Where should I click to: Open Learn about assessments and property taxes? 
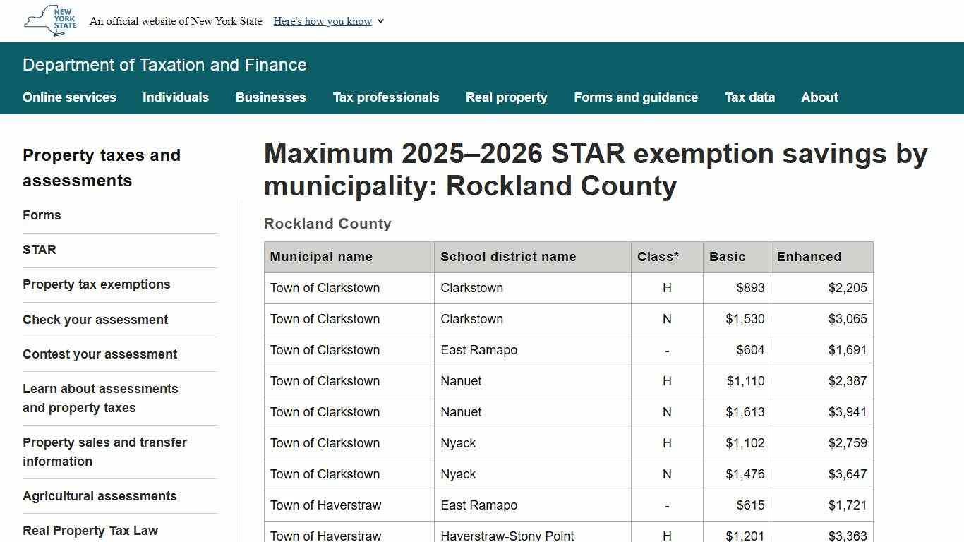pyautogui.click(x=100, y=398)
